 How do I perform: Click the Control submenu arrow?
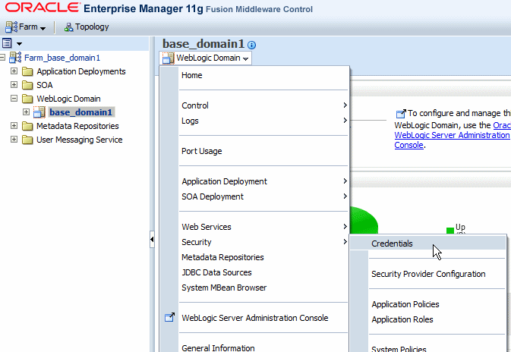point(345,105)
